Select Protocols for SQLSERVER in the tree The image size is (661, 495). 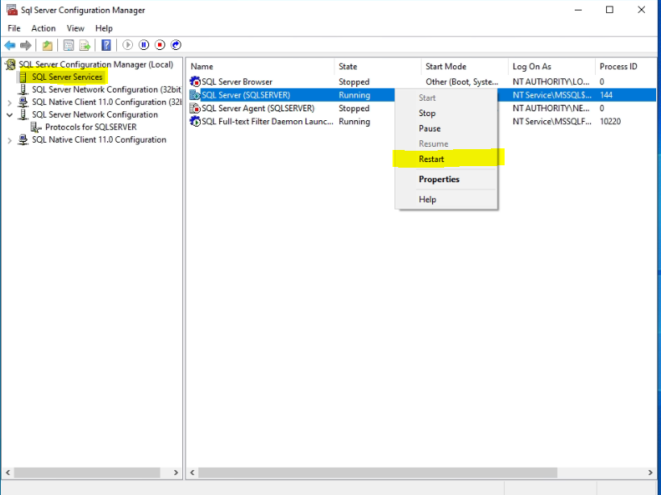(x=90, y=127)
